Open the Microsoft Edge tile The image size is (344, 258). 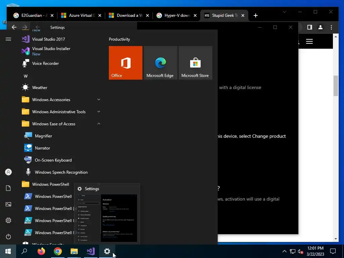160,63
